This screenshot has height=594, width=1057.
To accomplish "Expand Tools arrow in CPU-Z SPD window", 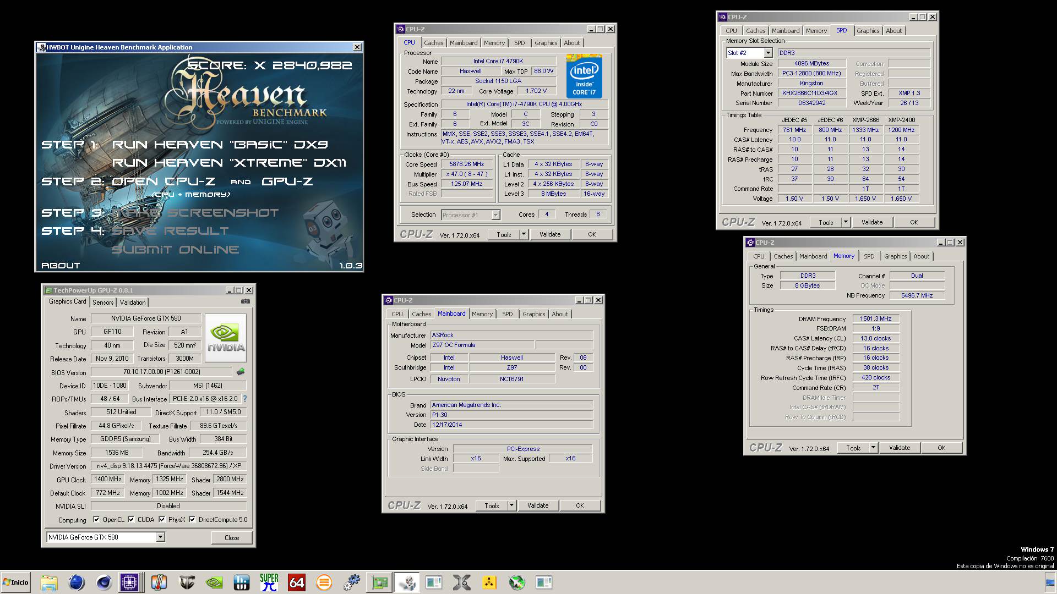I will 846,222.
